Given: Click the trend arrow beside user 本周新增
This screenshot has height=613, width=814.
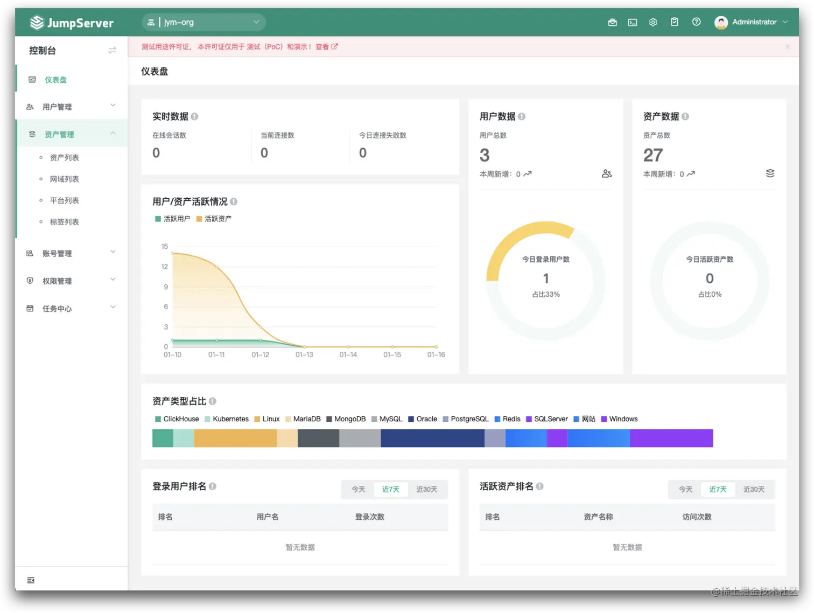Looking at the screenshot, I should coord(528,174).
